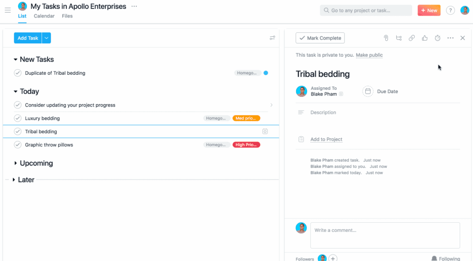Copy task link using chain icon
The height and width of the screenshot is (261, 473).
(x=412, y=38)
